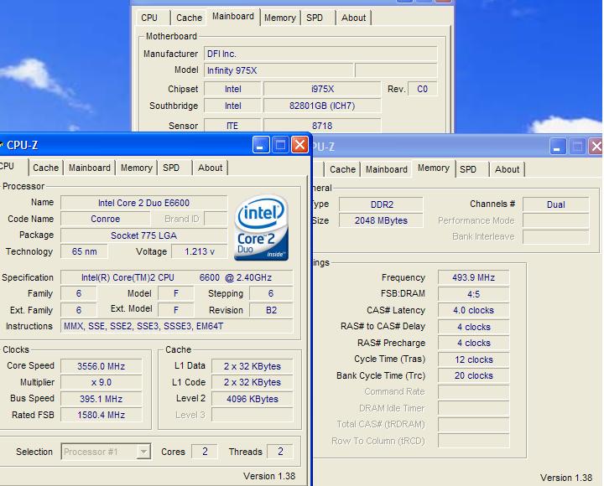Click the Voltage value 1.213 v
Viewport: 604px width, 486px height.
click(x=199, y=251)
